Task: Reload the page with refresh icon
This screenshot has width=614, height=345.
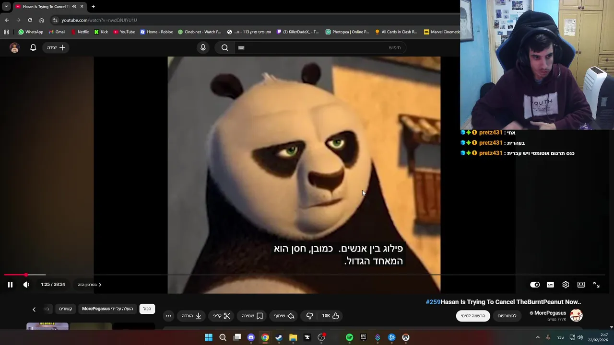Action: coord(30,20)
